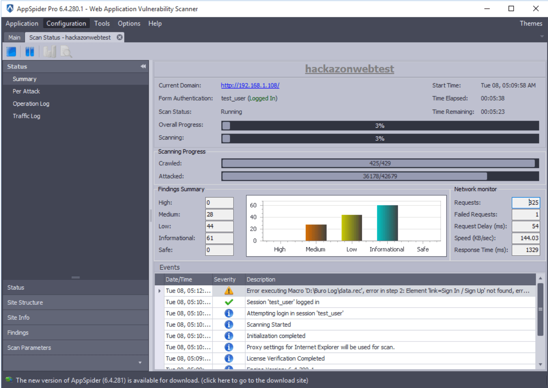Click the green checkmark icon for logged in event

[229, 302]
